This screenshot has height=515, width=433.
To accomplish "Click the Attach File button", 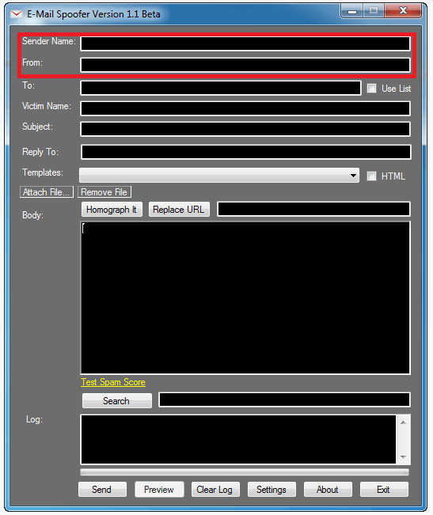I will (47, 192).
